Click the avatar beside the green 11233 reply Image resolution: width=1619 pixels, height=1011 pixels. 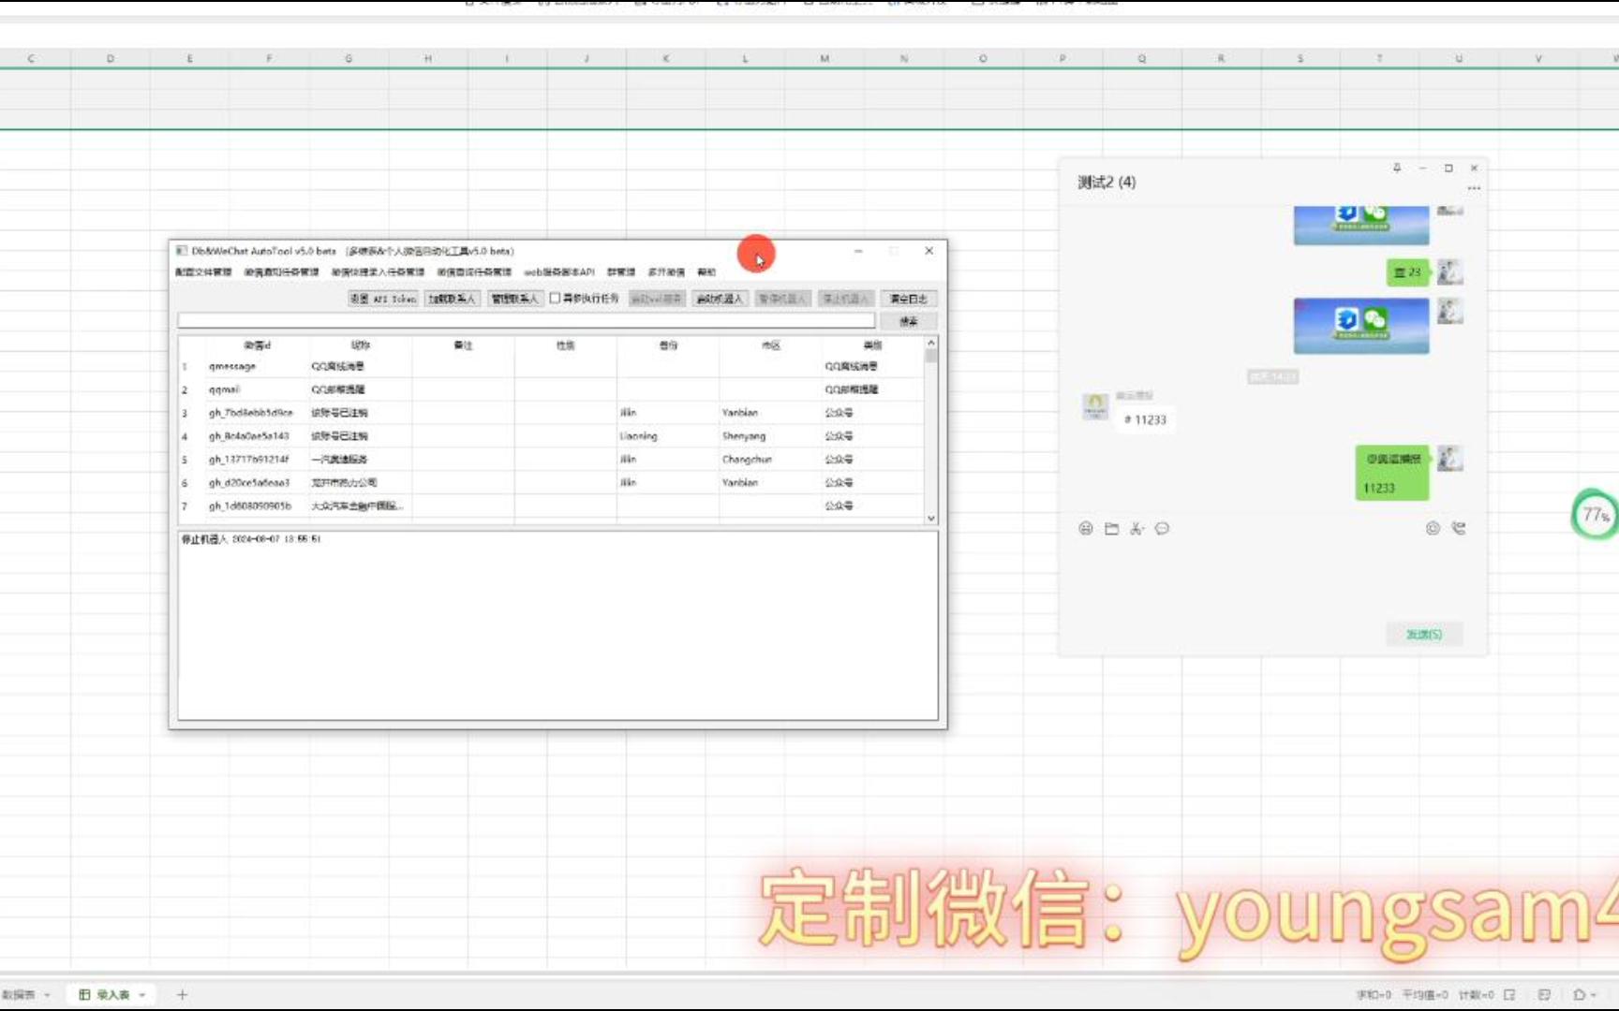point(1449,459)
